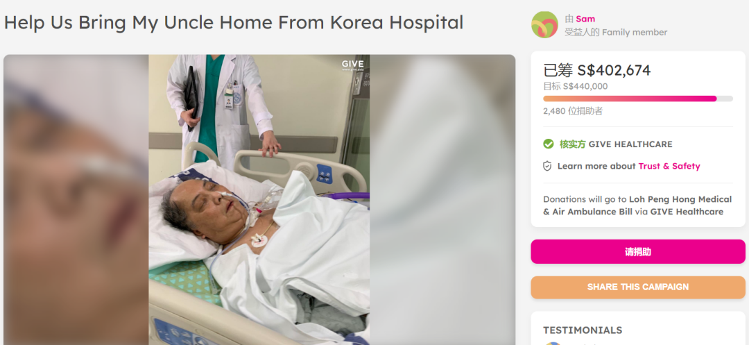Click the TESTIMONIALS section heading
This screenshot has width=749, height=345.
point(583,330)
